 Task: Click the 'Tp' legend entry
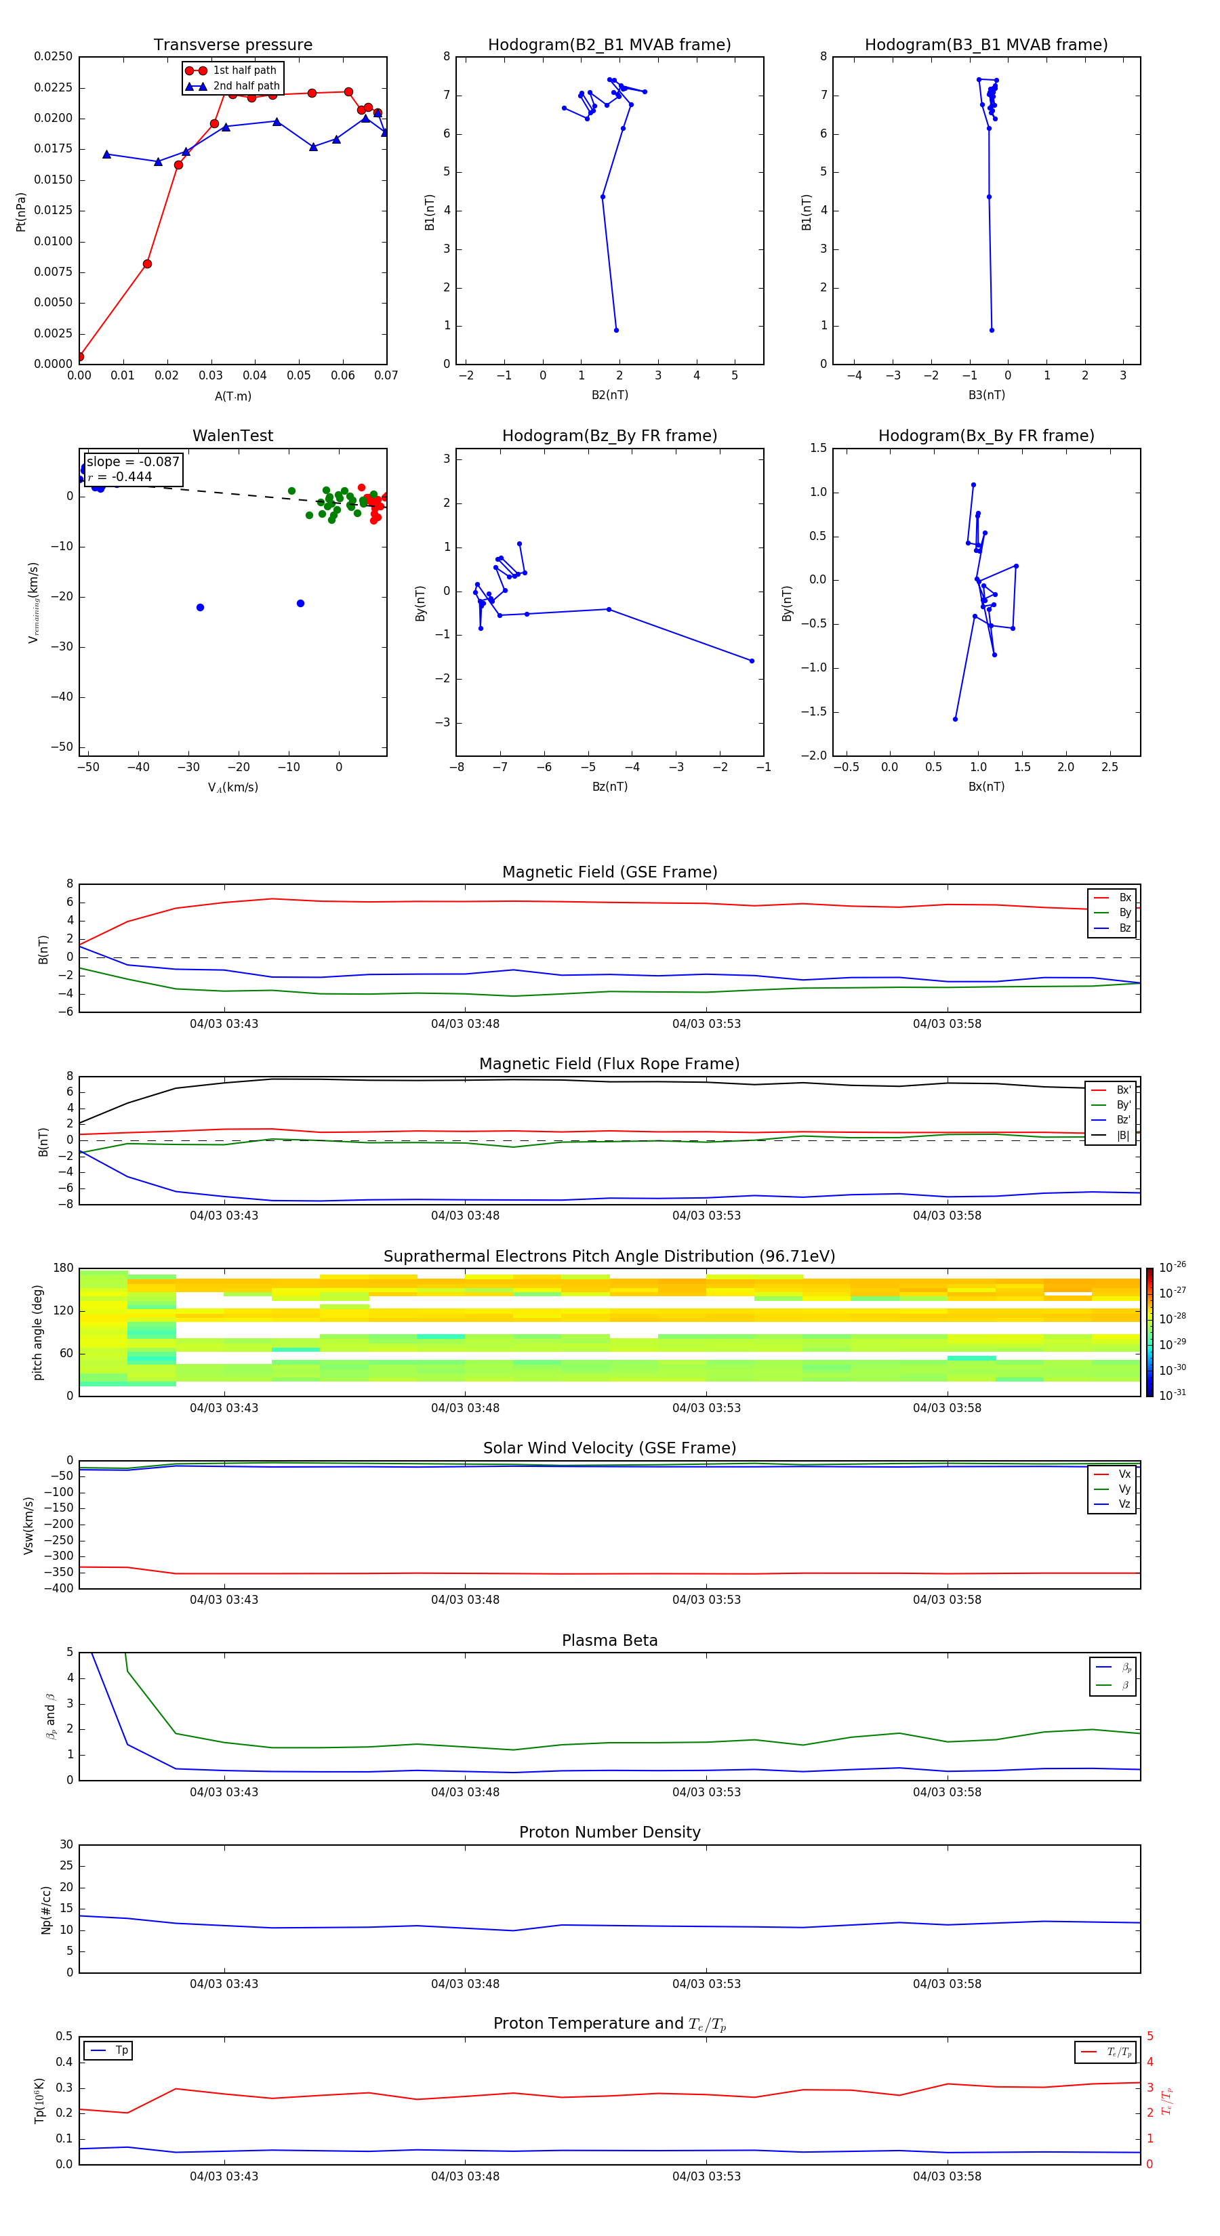[x=109, y=2050]
